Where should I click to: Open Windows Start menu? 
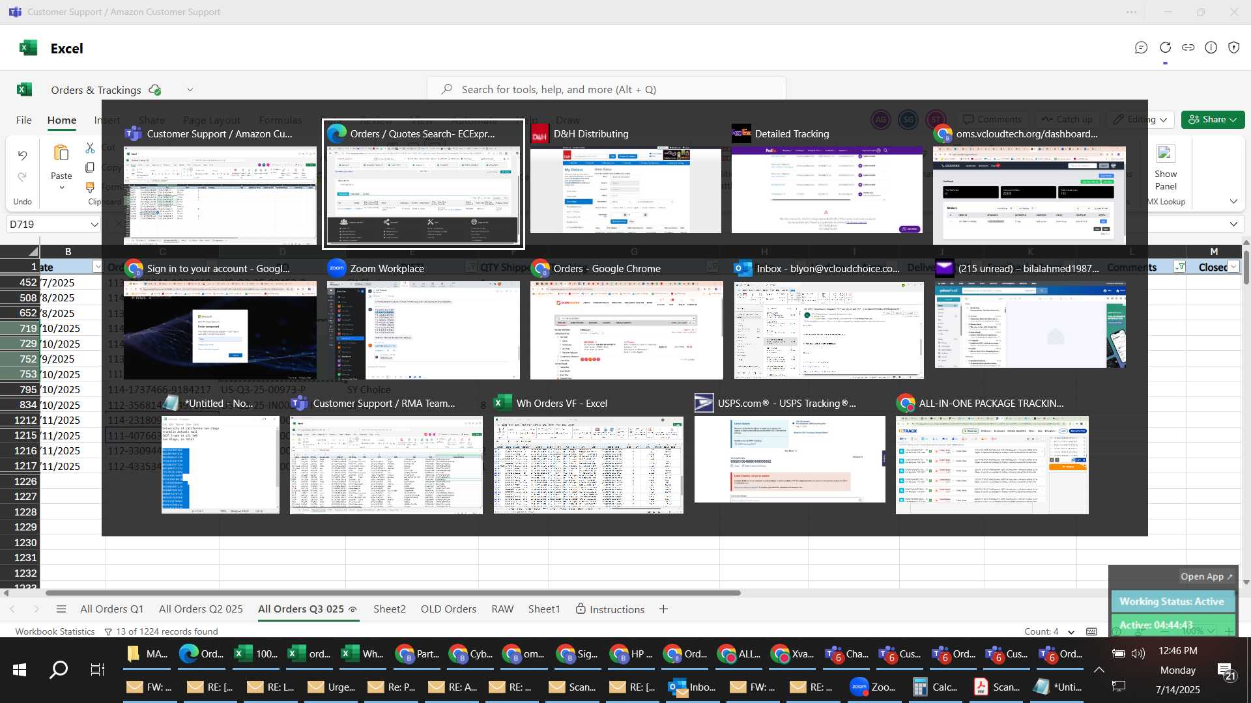20,670
